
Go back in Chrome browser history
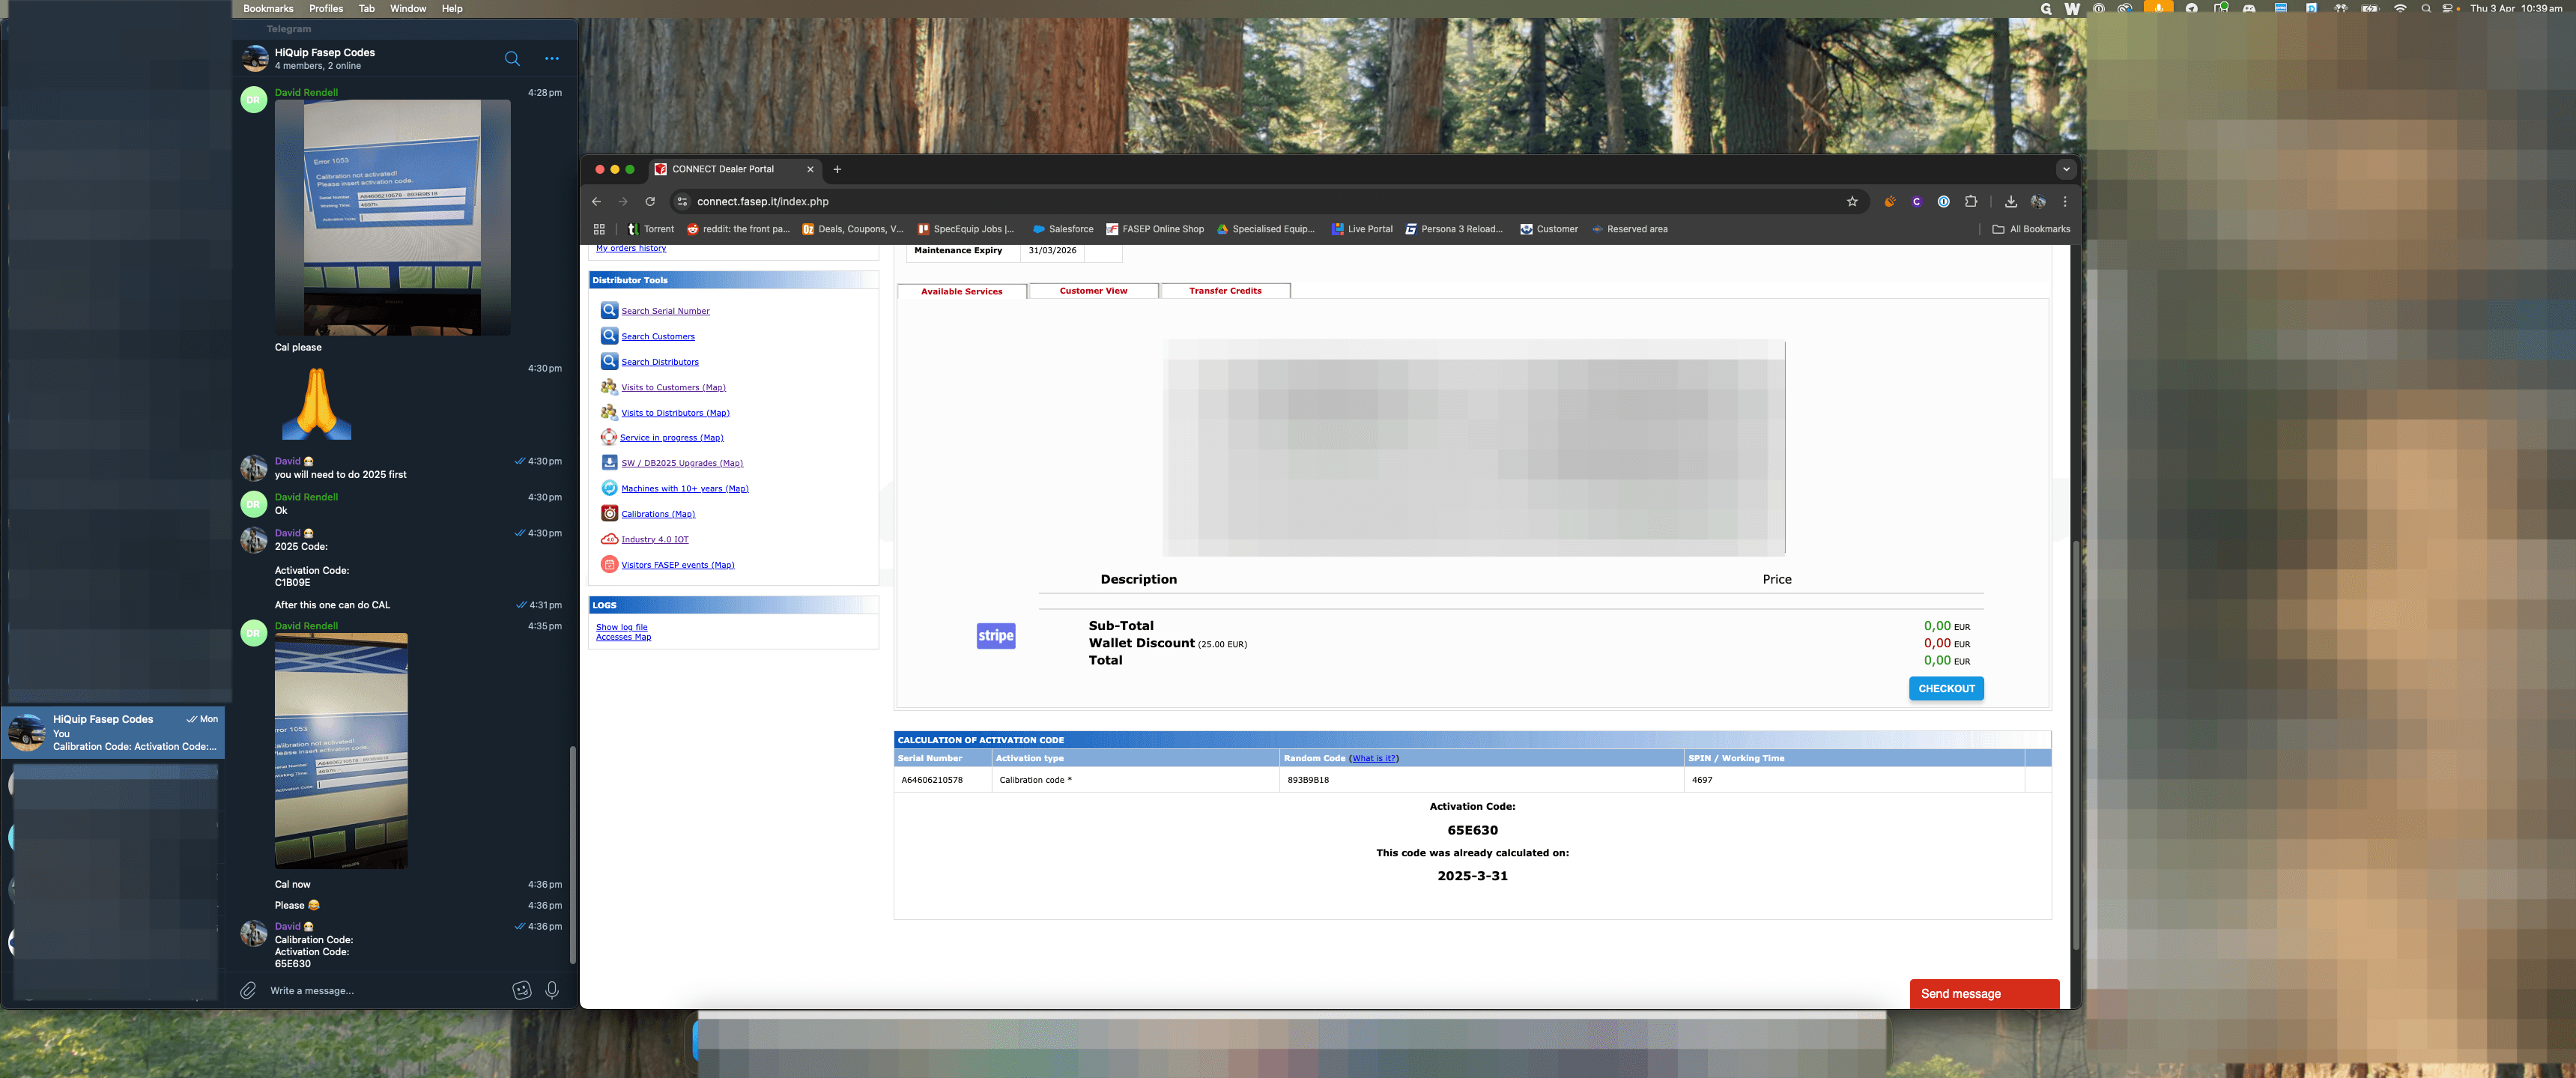point(597,201)
